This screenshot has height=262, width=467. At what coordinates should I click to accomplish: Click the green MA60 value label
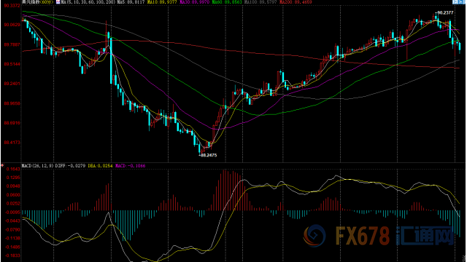point(227,2)
